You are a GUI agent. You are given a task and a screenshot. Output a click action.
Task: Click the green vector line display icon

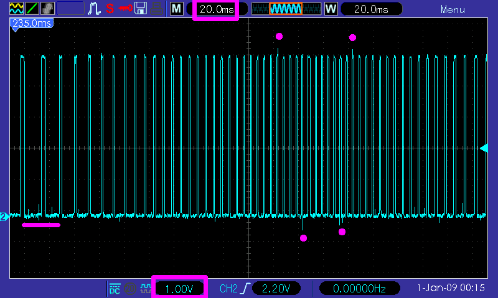tap(32, 9)
